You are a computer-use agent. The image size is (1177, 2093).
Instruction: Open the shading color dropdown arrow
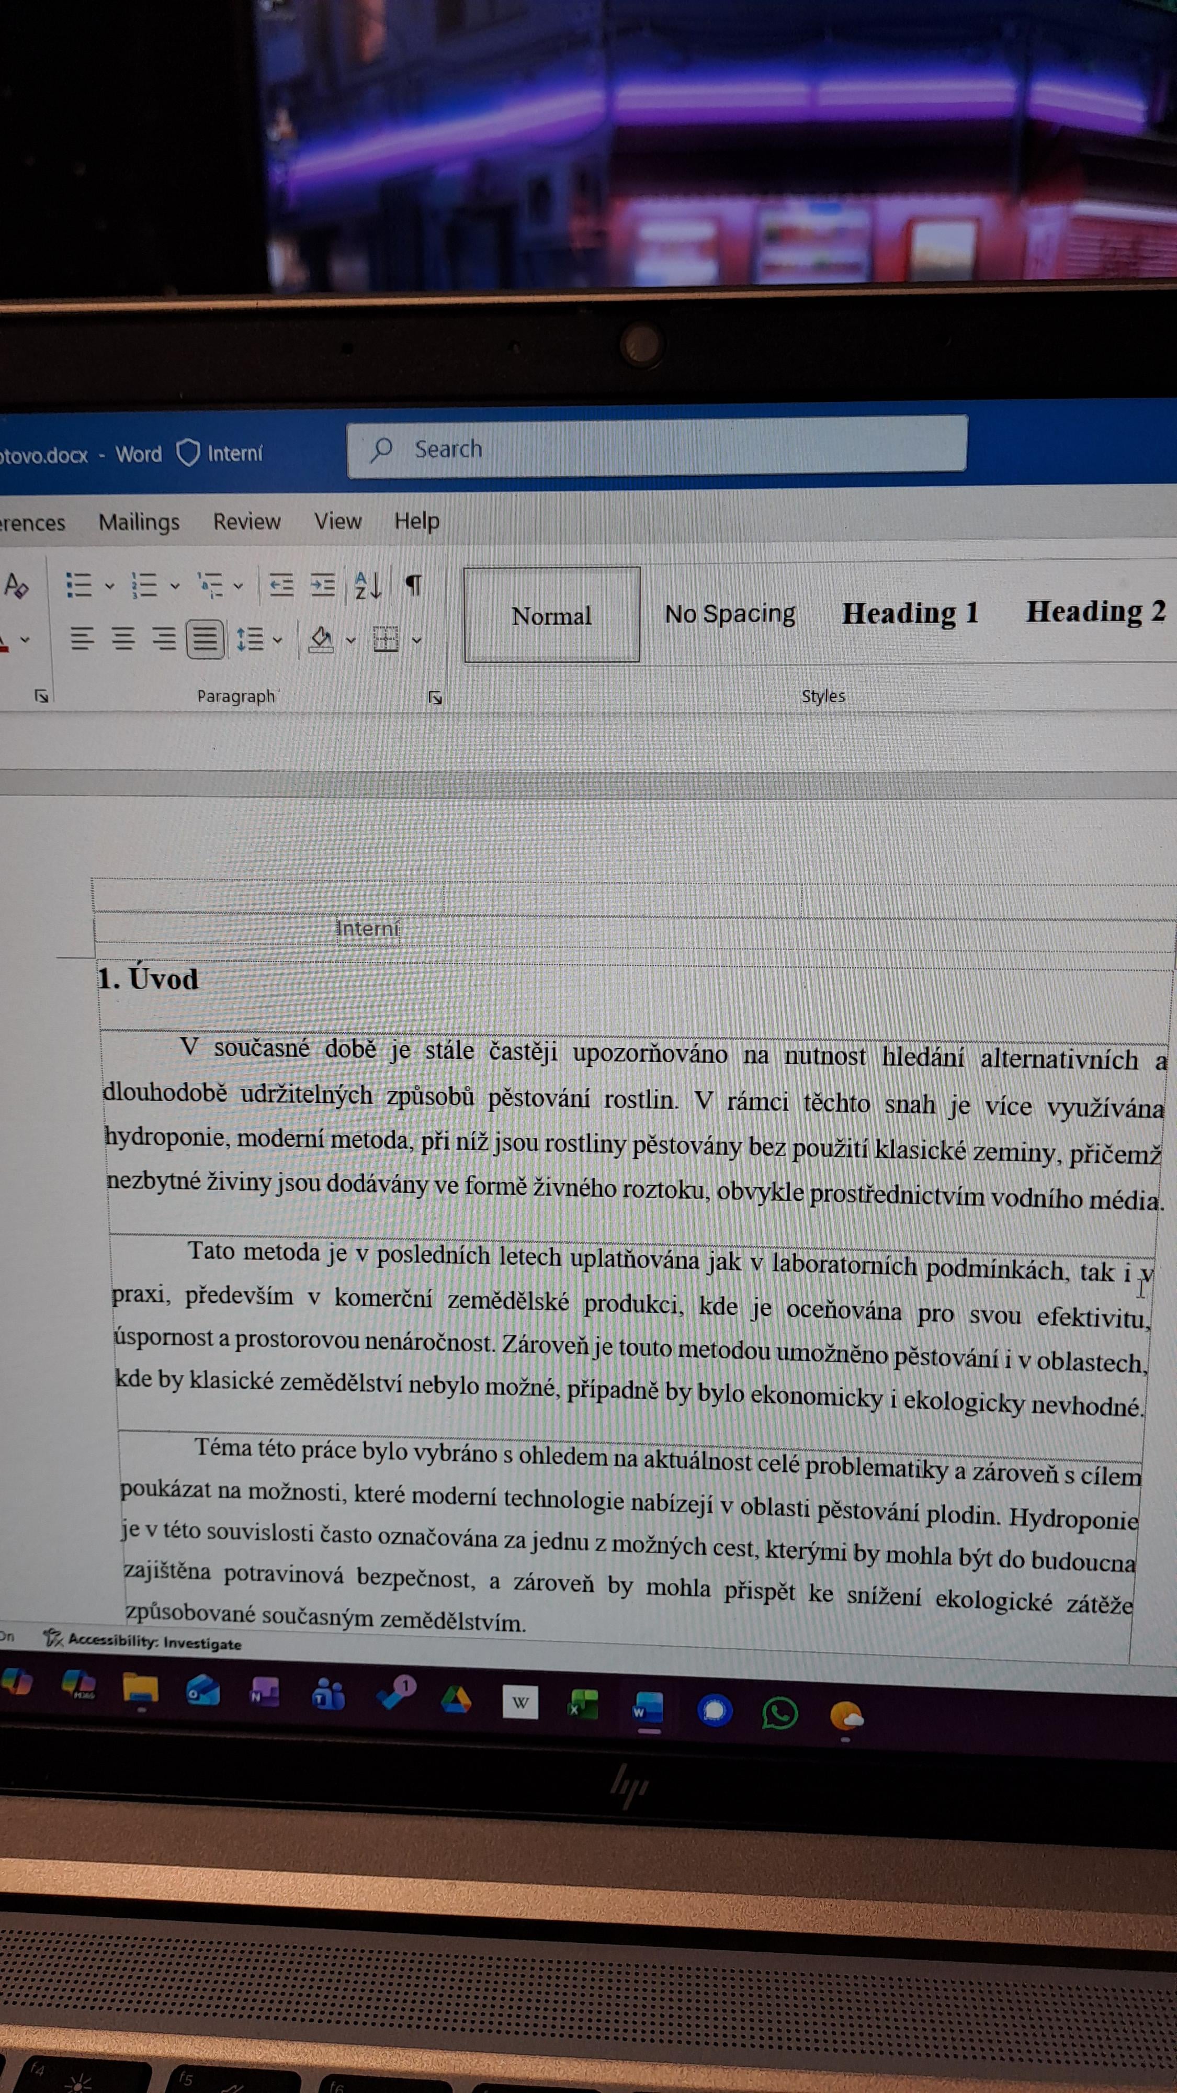coord(351,640)
